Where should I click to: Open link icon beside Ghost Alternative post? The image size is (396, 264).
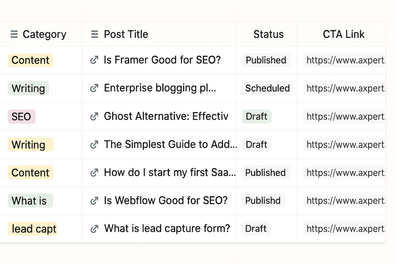pyautogui.click(x=94, y=116)
